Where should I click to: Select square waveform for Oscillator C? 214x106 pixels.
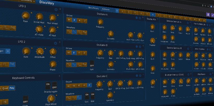tap(79, 97)
